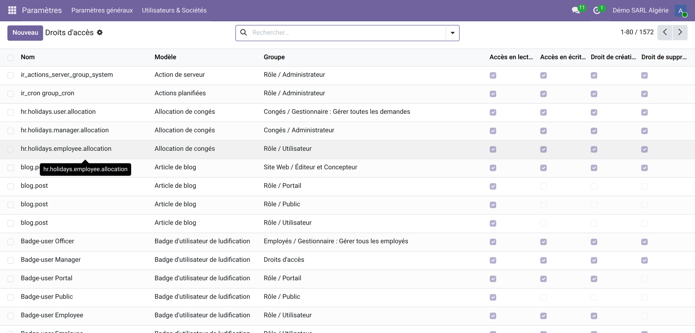Screen dimensions: 695x333
Task: Toggle the search options dropdown arrow
Action: pyautogui.click(x=452, y=33)
